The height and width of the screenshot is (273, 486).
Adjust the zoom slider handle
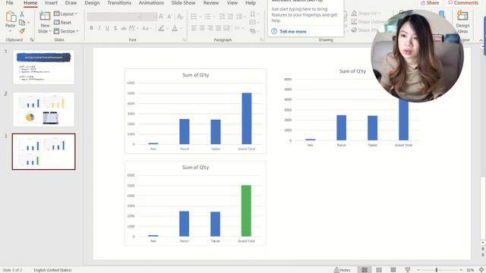click(437, 270)
